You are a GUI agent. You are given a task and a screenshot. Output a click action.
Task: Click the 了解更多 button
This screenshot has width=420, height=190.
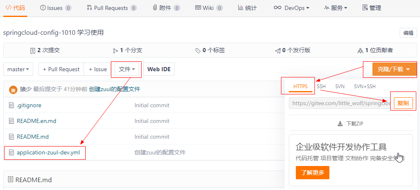click(312, 173)
